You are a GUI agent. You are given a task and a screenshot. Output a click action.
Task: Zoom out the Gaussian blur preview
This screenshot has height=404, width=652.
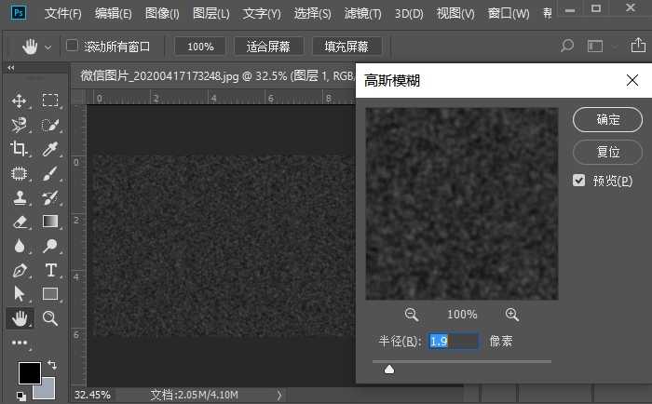[x=411, y=315]
